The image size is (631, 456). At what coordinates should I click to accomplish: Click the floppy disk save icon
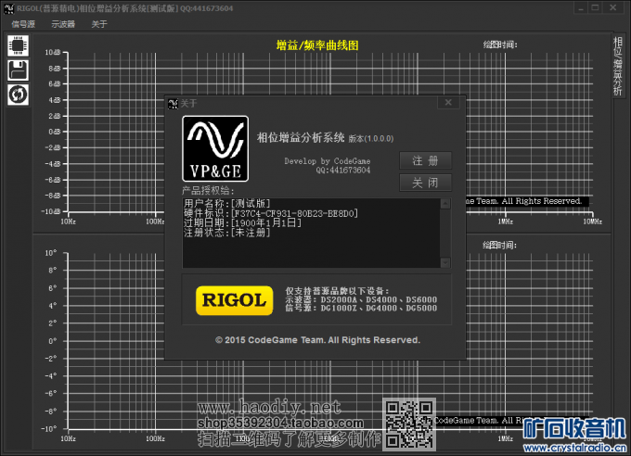(x=18, y=70)
